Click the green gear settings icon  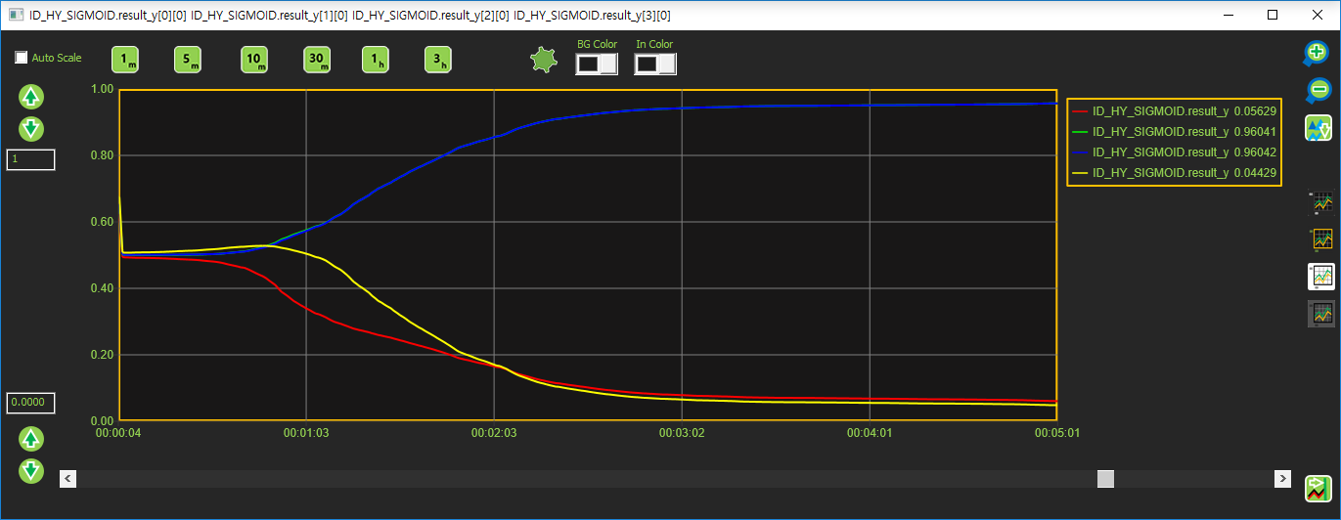[x=543, y=61]
